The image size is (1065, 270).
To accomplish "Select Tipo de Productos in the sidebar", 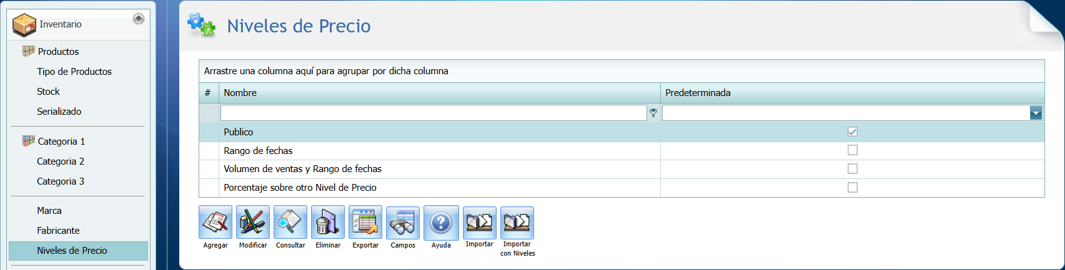I will point(74,72).
